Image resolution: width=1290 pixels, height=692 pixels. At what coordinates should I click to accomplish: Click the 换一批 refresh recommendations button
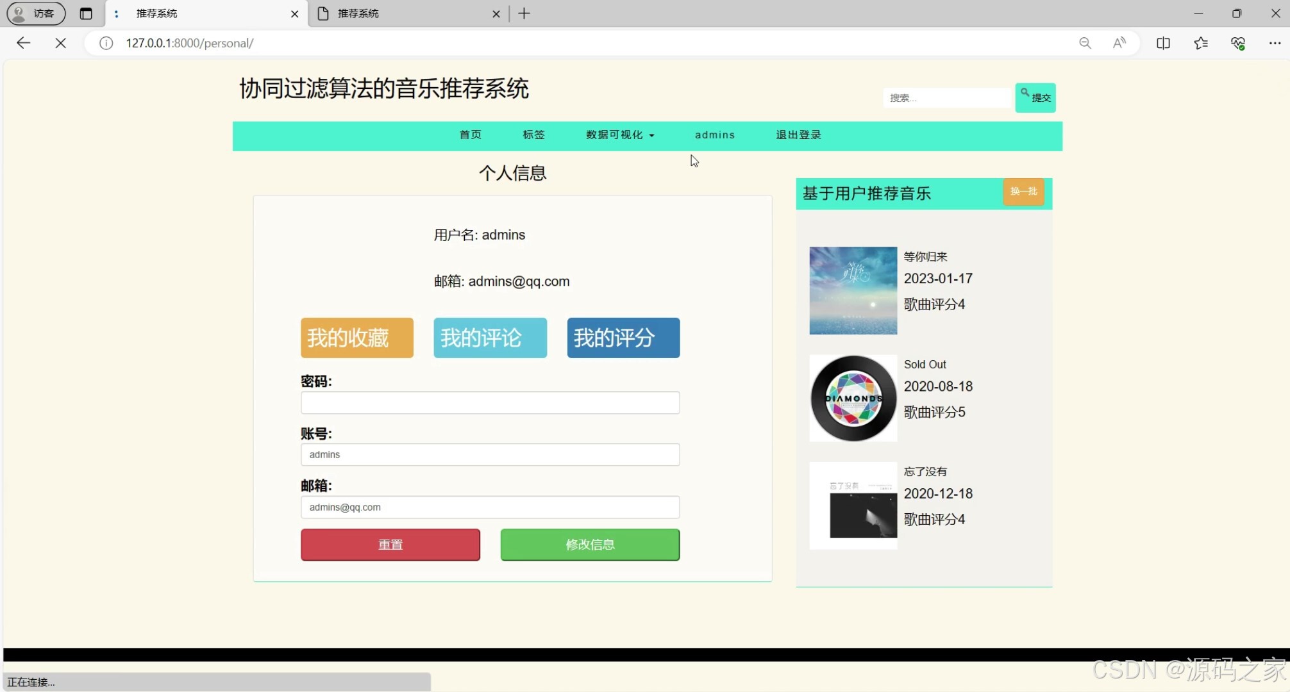tap(1023, 192)
